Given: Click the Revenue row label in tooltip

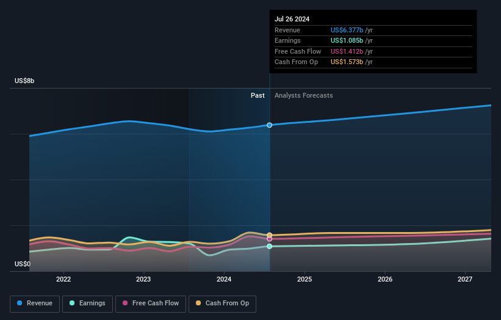Looking at the screenshot, I should click(x=287, y=30).
